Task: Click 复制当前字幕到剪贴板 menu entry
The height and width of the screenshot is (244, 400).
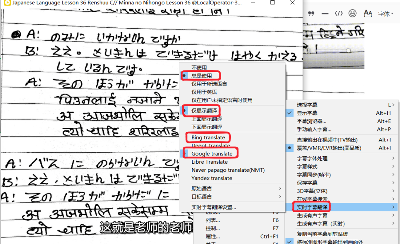Action: point(322,234)
